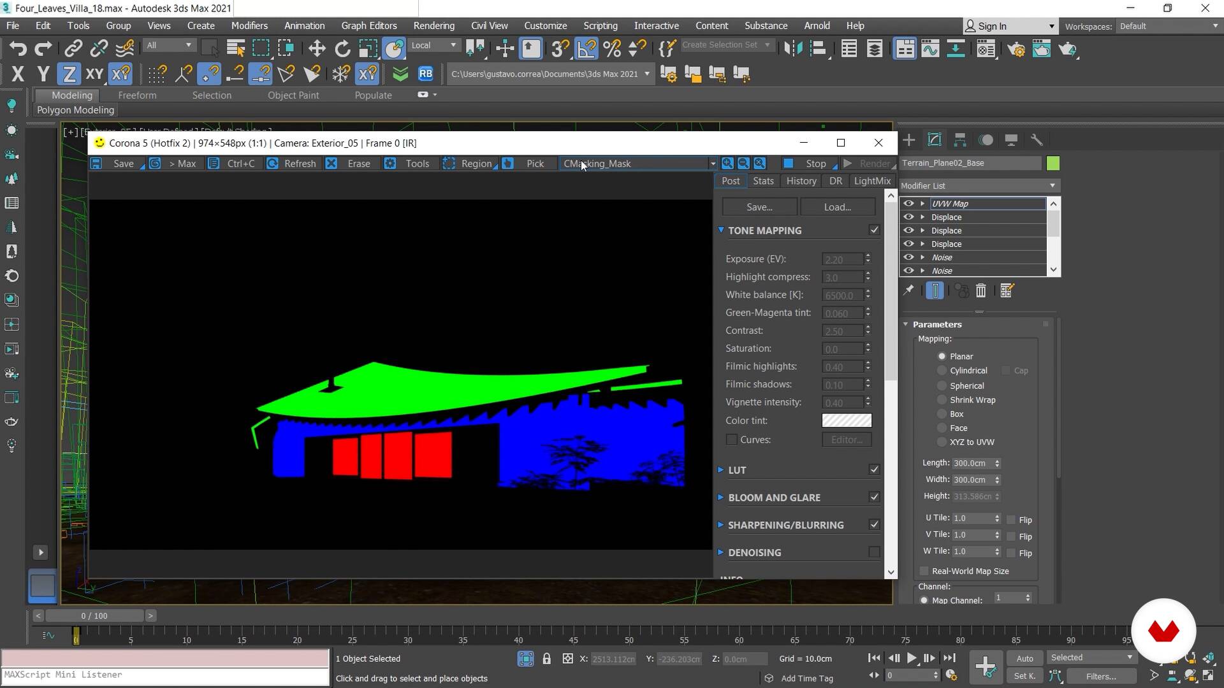Go to the animation start frame
The width and height of the screenshot is (1224, 688).
[x=874, y=658]
